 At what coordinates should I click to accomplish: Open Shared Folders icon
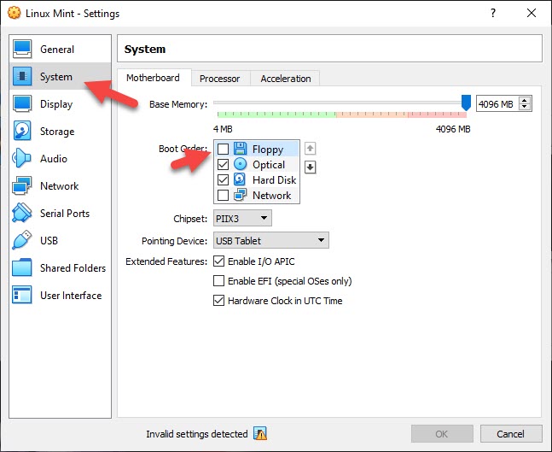click(x=23, y=268)
